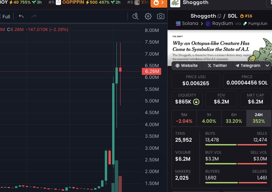
Task: Click the MAKERS 2,025 value
Action: click(x=182, y=178)
